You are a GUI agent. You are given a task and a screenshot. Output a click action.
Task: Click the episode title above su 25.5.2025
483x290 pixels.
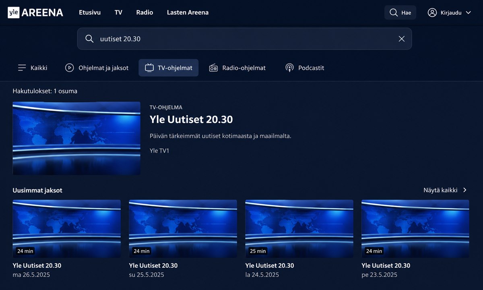pos(153,265)
